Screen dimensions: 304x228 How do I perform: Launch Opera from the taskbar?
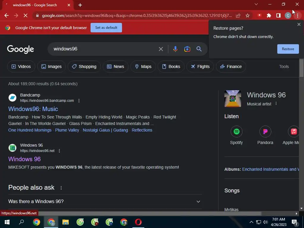[138, 222]
